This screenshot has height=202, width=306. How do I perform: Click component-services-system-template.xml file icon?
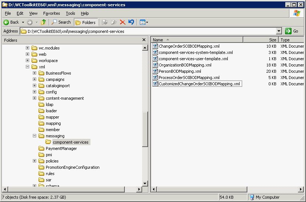tap(155, 52)
